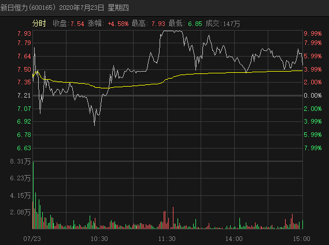Click the 最高 value 7.93 in the header

tap(158, 24)
